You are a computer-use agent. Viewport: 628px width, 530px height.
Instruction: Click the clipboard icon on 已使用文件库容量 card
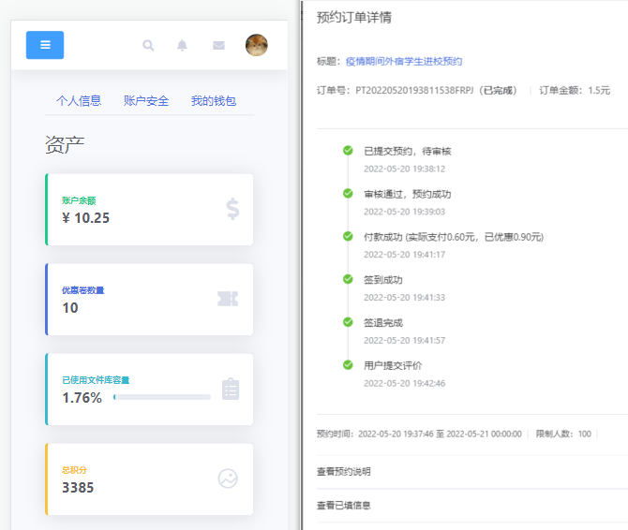click(231, 389)
